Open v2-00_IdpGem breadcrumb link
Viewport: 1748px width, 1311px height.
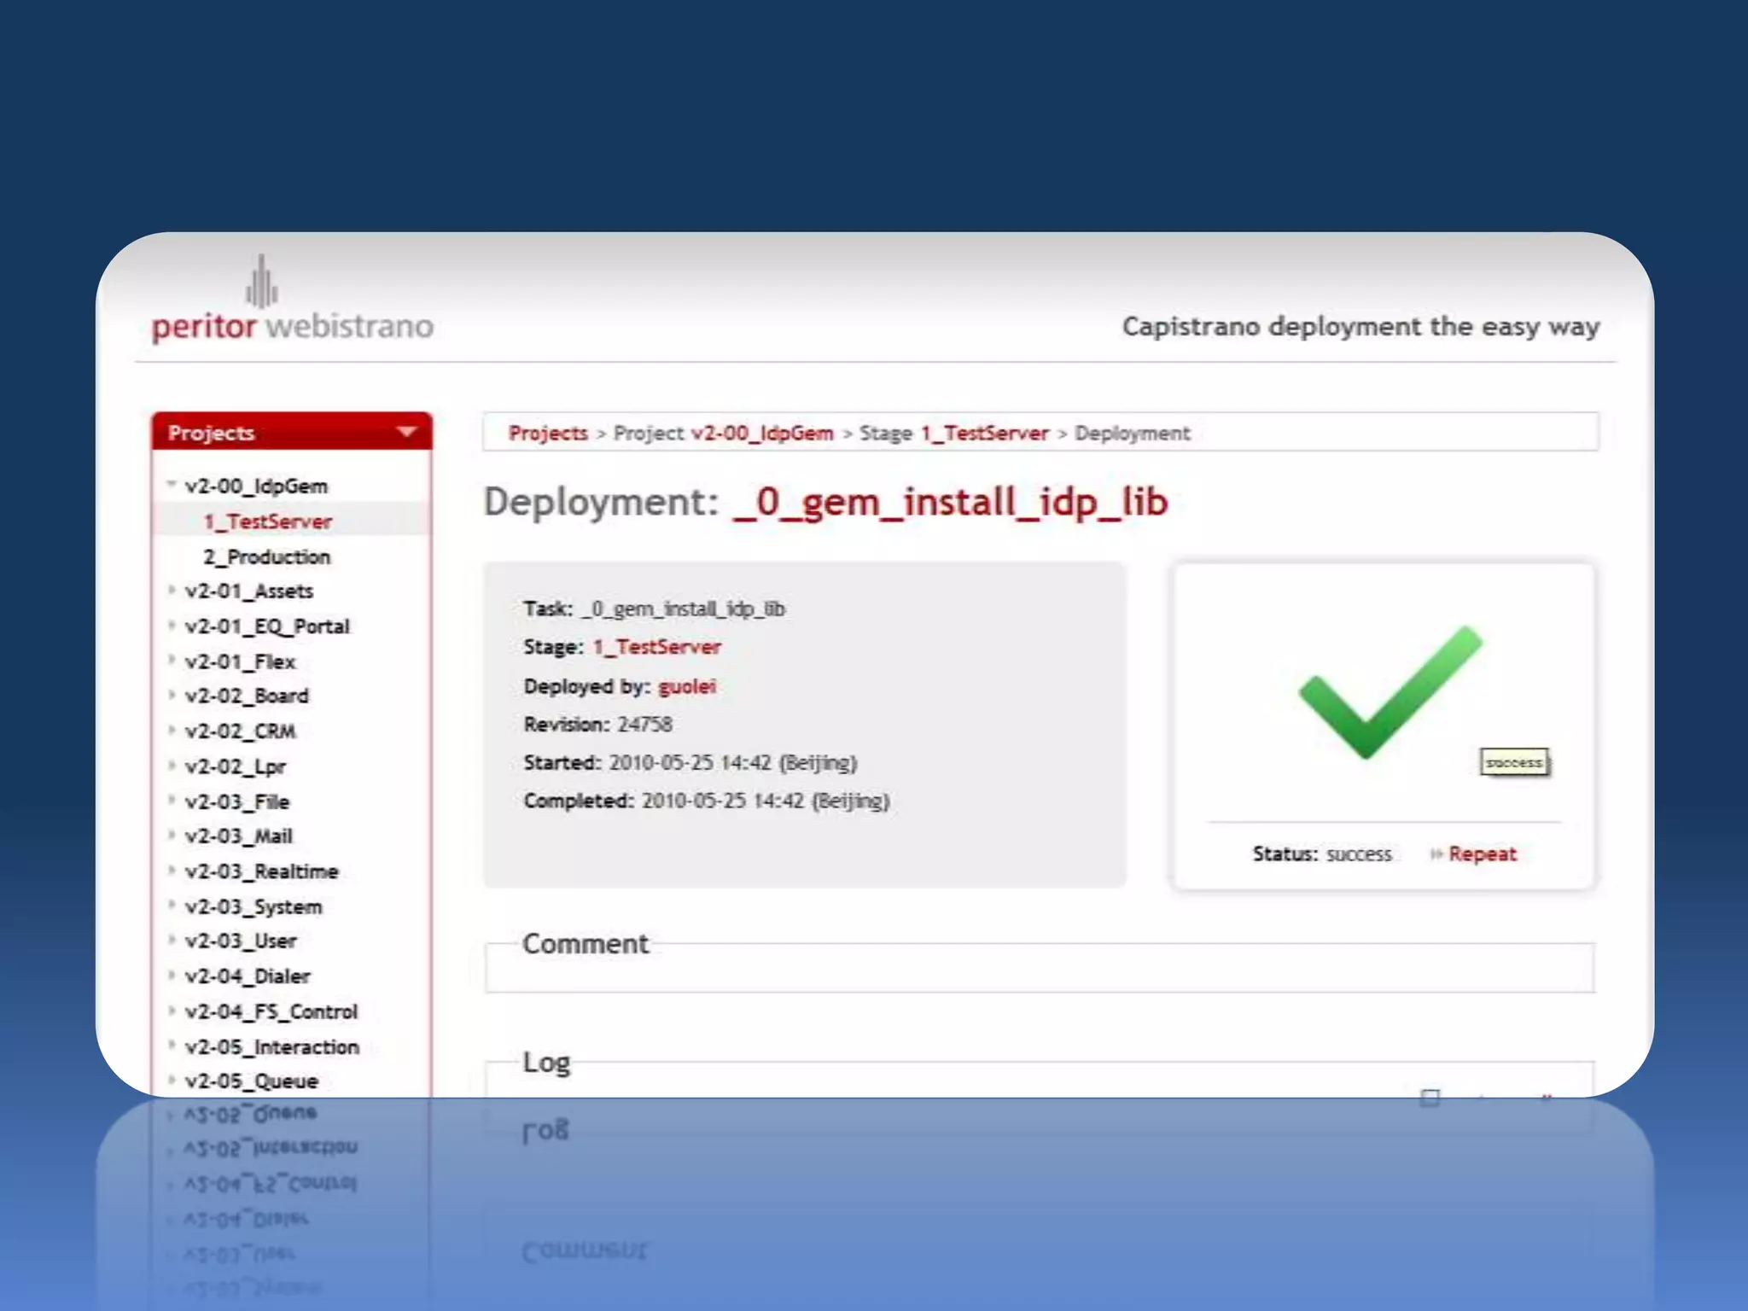(762, 433)
